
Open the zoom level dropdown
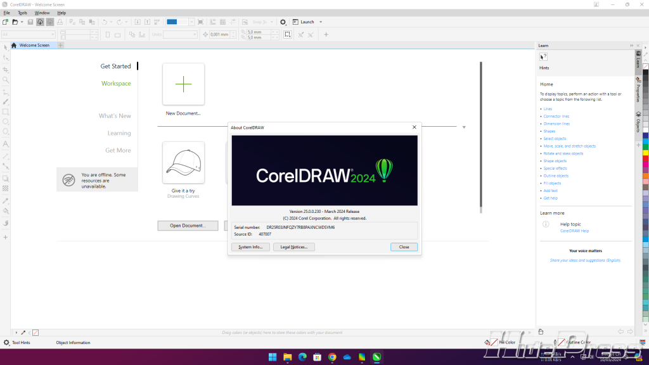pos(192,22)
